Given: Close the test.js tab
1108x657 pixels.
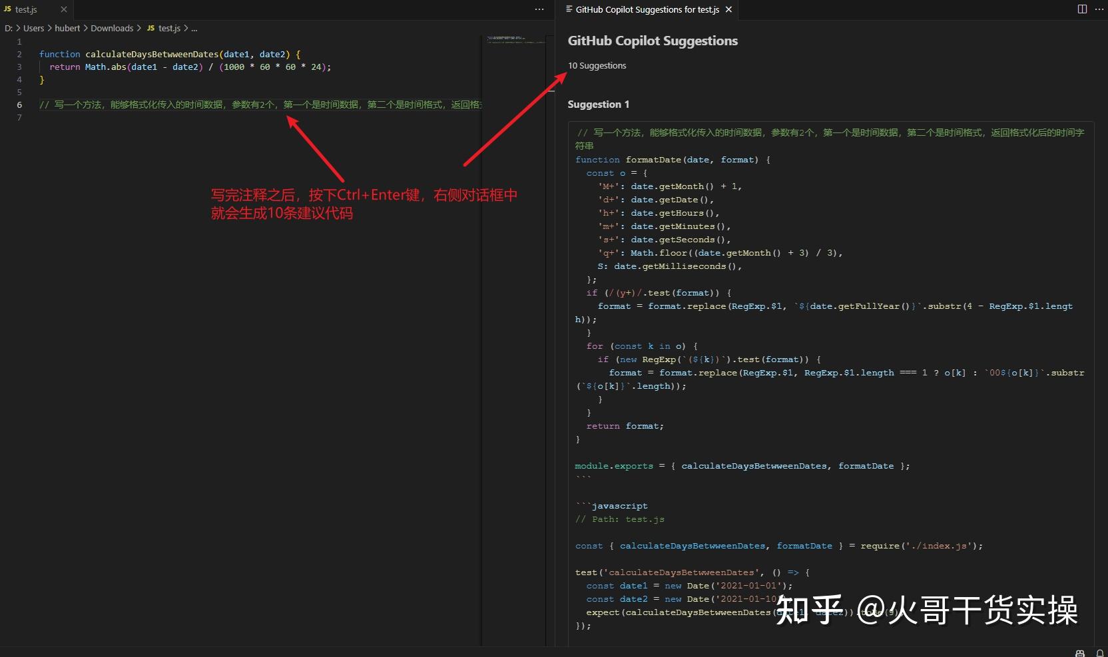Looking at the screenshot, I should click(64, 9).
